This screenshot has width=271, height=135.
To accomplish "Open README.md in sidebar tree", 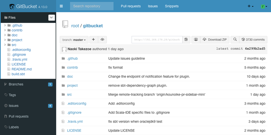I will click(x=22, y=69).
